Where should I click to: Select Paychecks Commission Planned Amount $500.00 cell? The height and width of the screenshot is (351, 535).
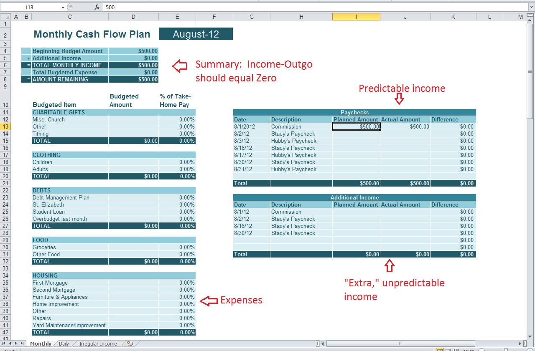[x=356, y=126]
